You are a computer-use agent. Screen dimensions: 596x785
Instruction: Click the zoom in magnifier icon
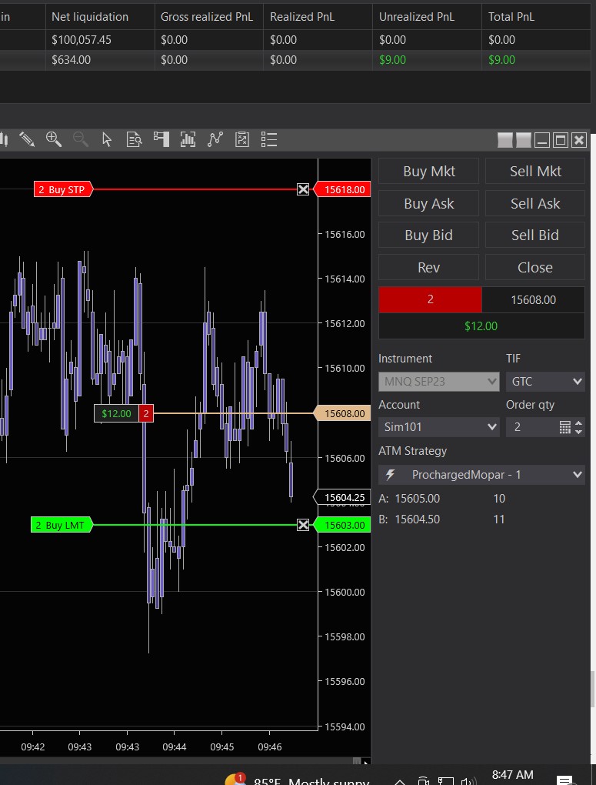click(54, 139)
